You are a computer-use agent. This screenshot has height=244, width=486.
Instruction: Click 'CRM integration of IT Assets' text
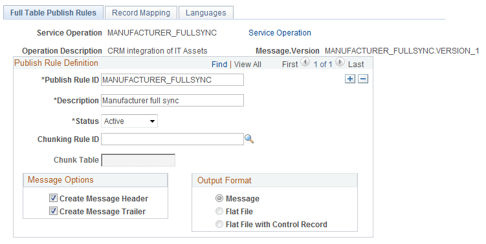click(x=157, y=51)
